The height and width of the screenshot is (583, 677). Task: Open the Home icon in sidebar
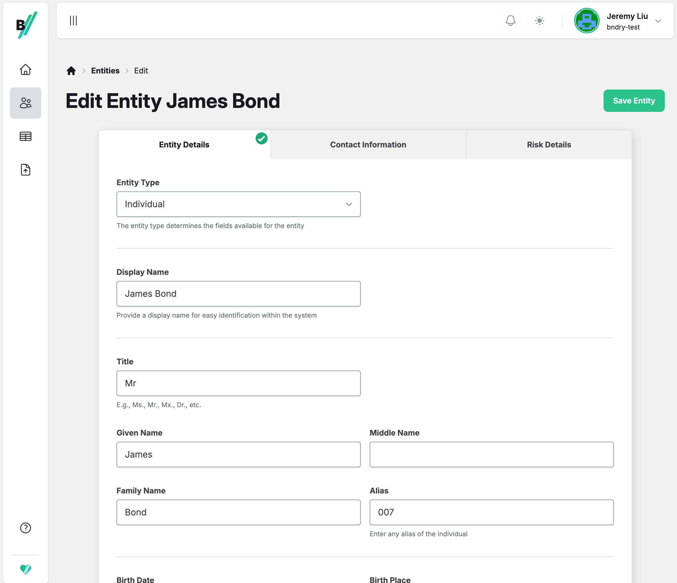coord(26,69)
